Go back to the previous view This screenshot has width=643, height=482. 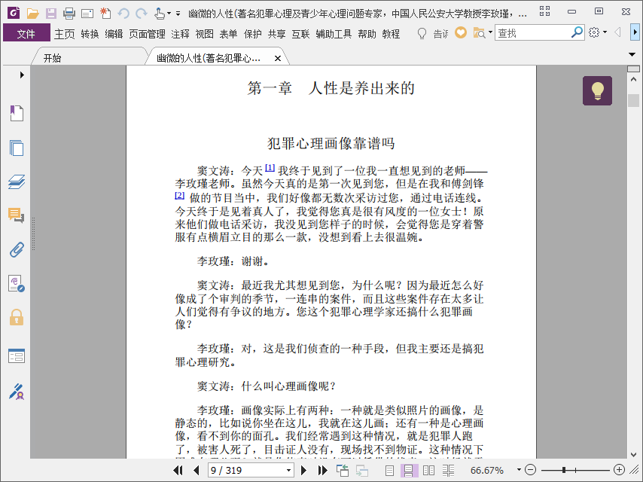(x=342, y=470)
